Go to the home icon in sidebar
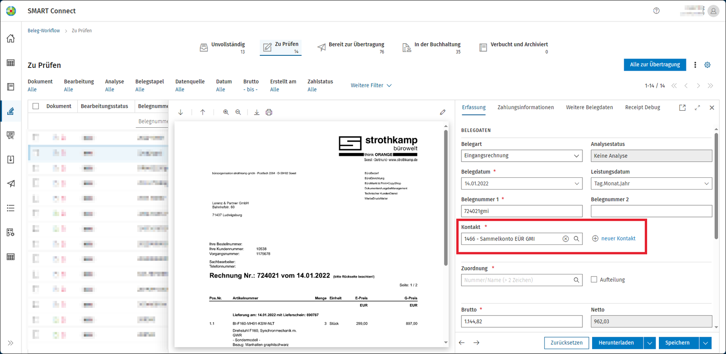The width and height of the screenshot is (726, 354). (11, 38)
